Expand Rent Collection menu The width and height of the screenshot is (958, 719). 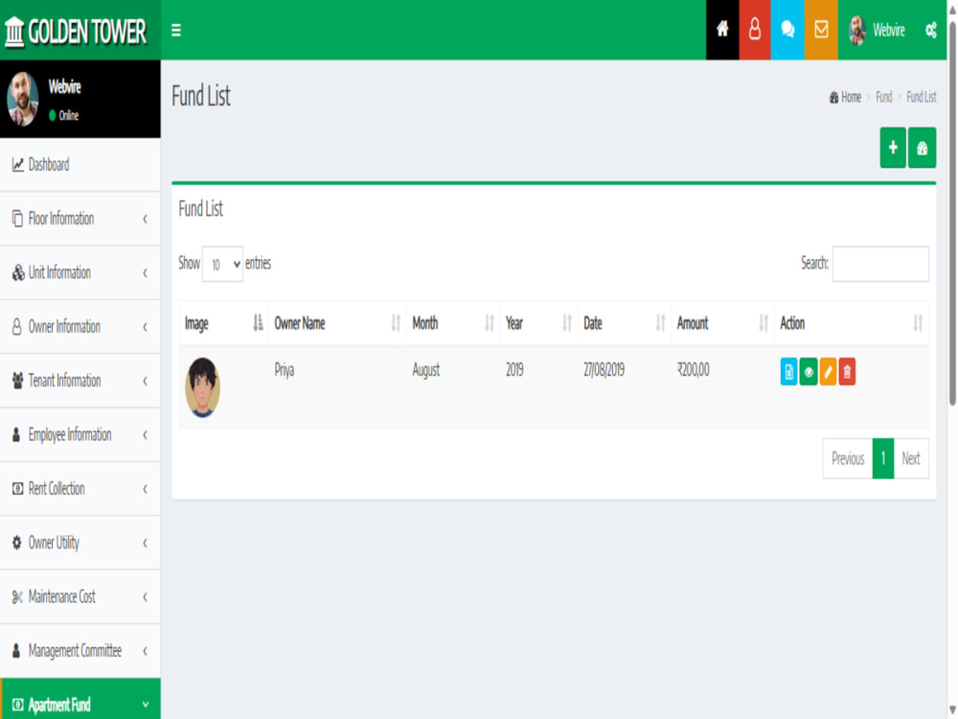tap(80, 489)
